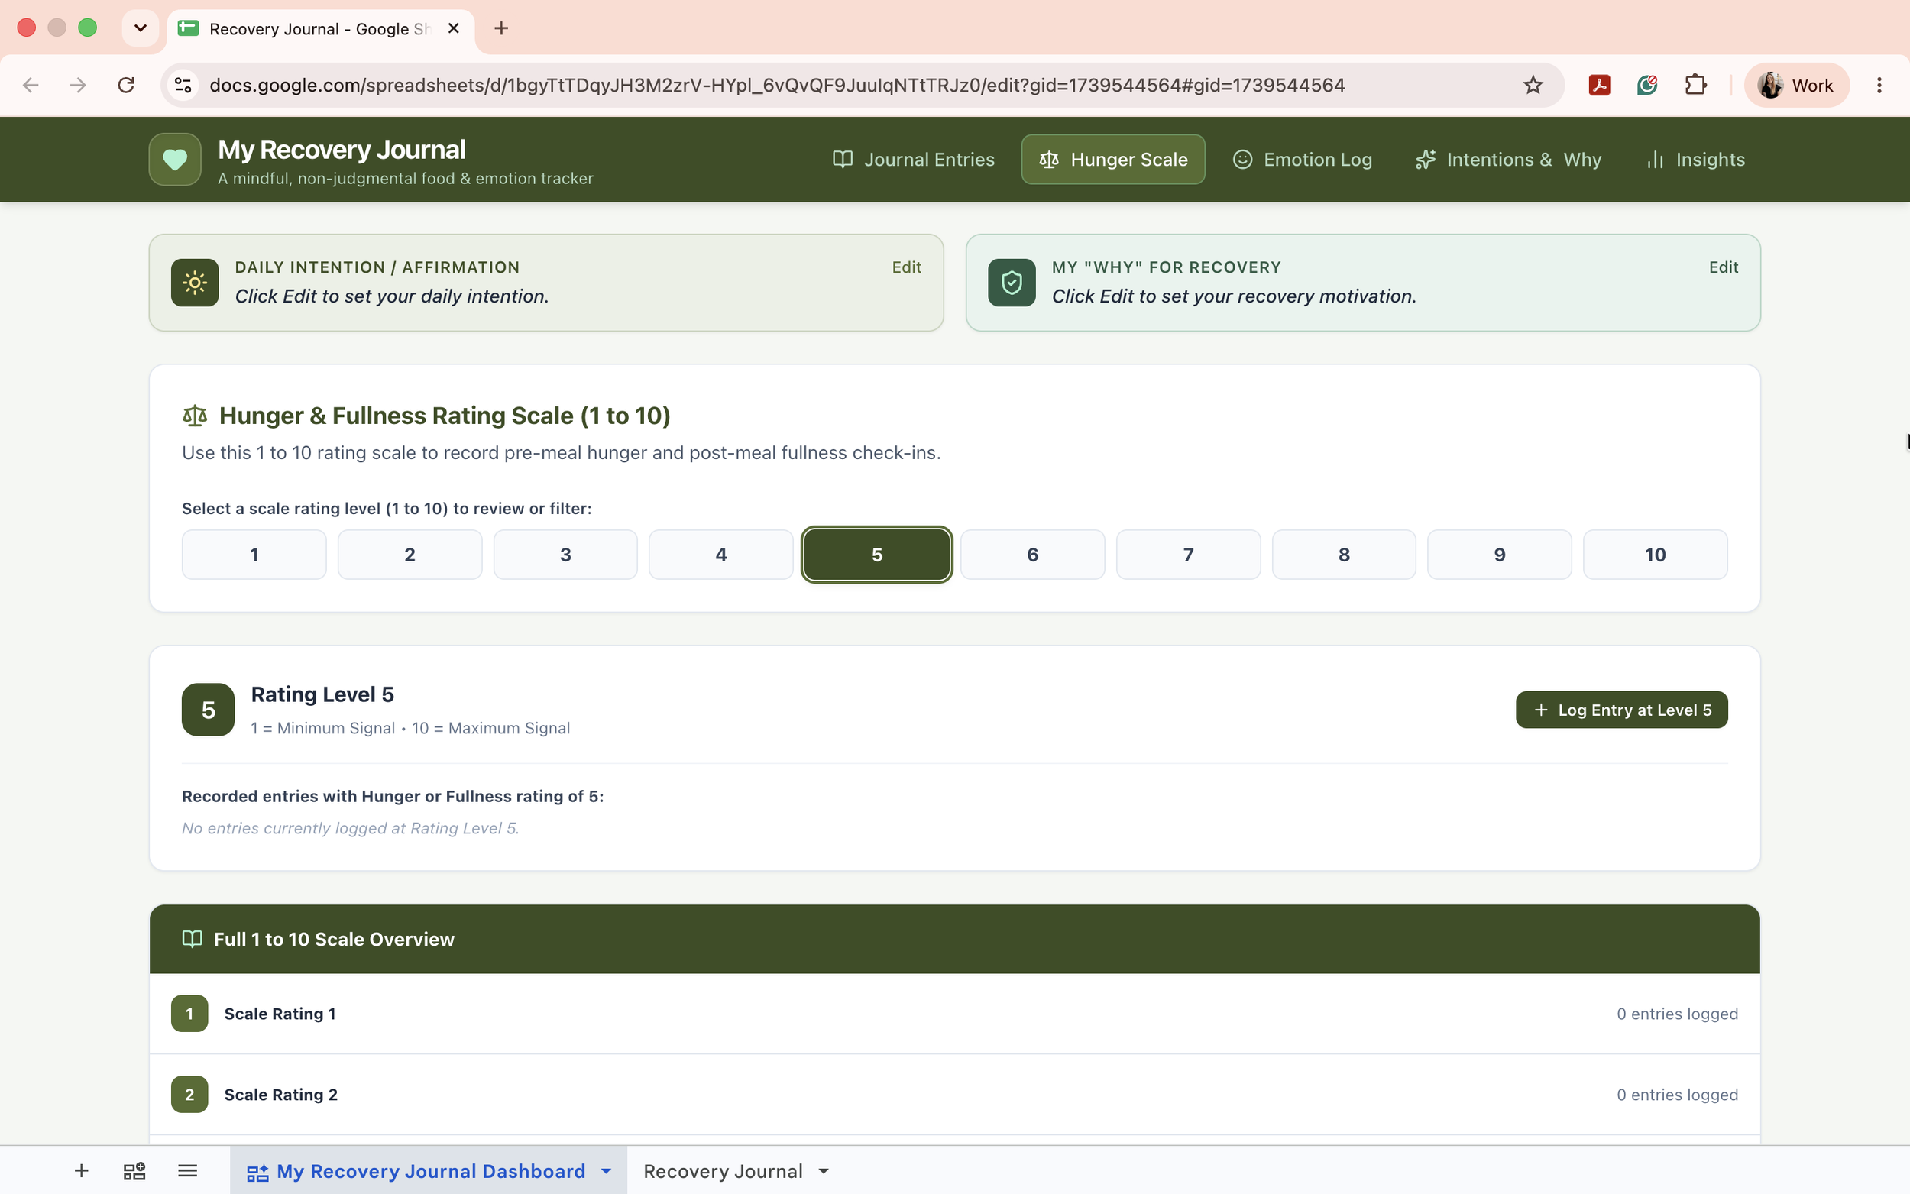
Task: Bookmark this page with the star icon
Action: point(1533,86)
